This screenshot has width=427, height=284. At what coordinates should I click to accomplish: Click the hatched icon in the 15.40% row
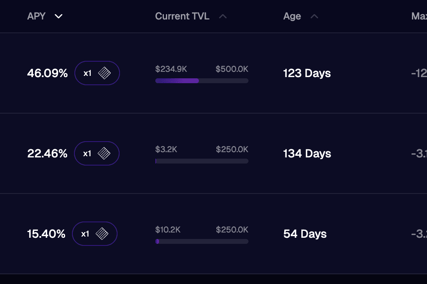(x=102, y=234)
